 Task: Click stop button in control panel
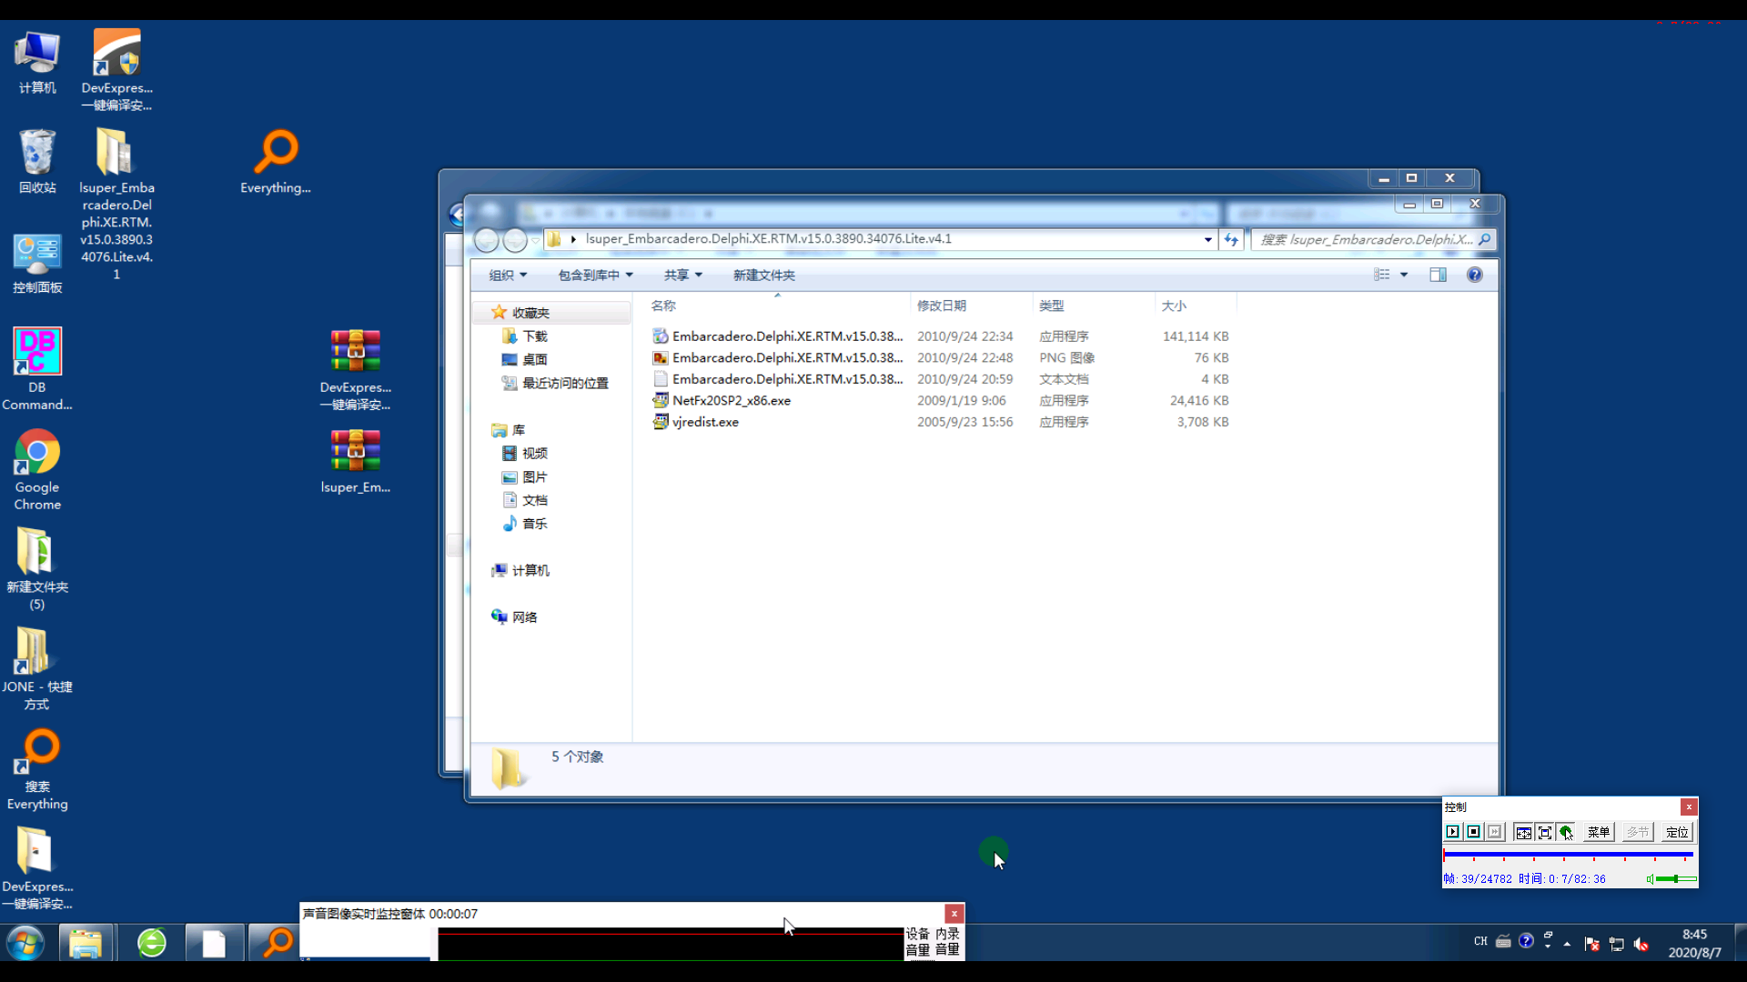click(x=1473, y=832)
